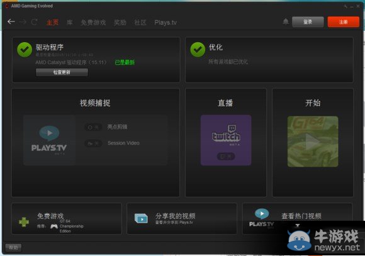The width and height of the screenshot is (365, 256).
Task: Click the 开始 heading
Action: (x=313, y=103)
